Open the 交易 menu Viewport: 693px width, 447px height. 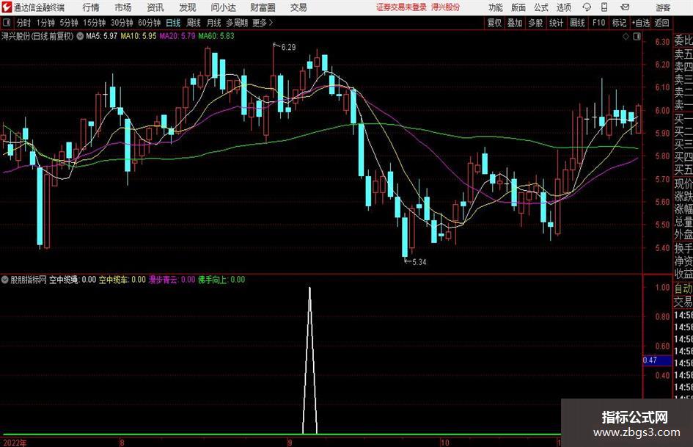298,7
